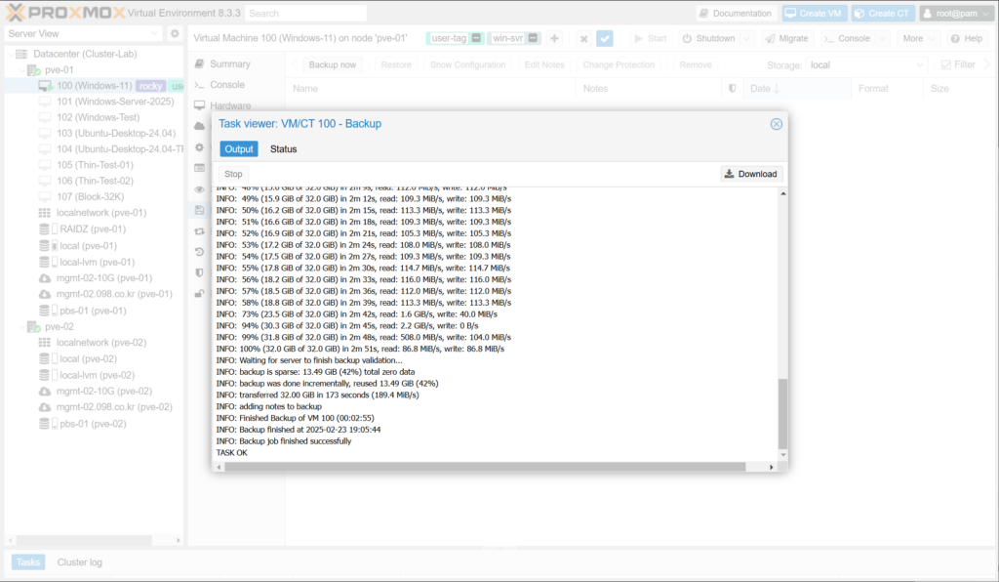Close the Task viewer dialog

tap(777, 124)
